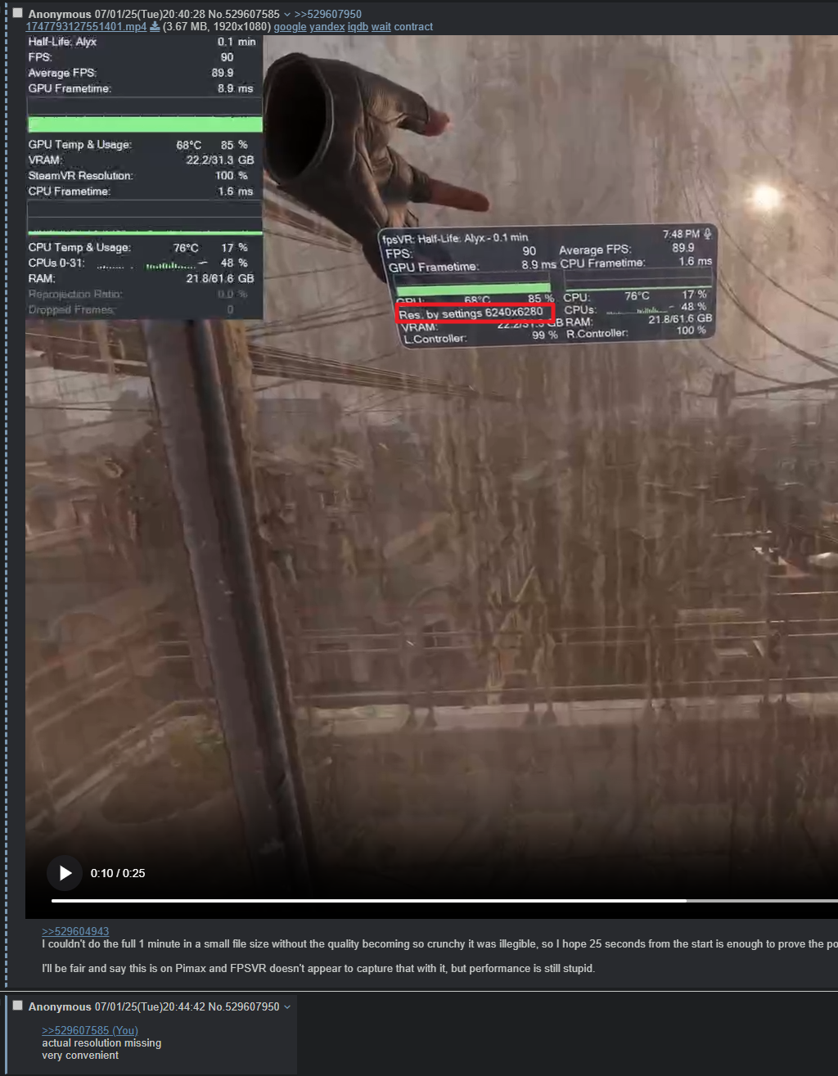The width and height of the screenshot is (838, 1076).
Task: Download the mp4 via download icon
Action: pyautogui.click(x=155, y=26)
